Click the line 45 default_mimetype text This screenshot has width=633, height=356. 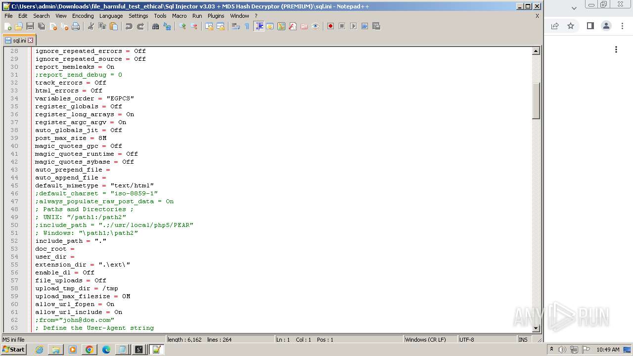[x=94, y=185]
